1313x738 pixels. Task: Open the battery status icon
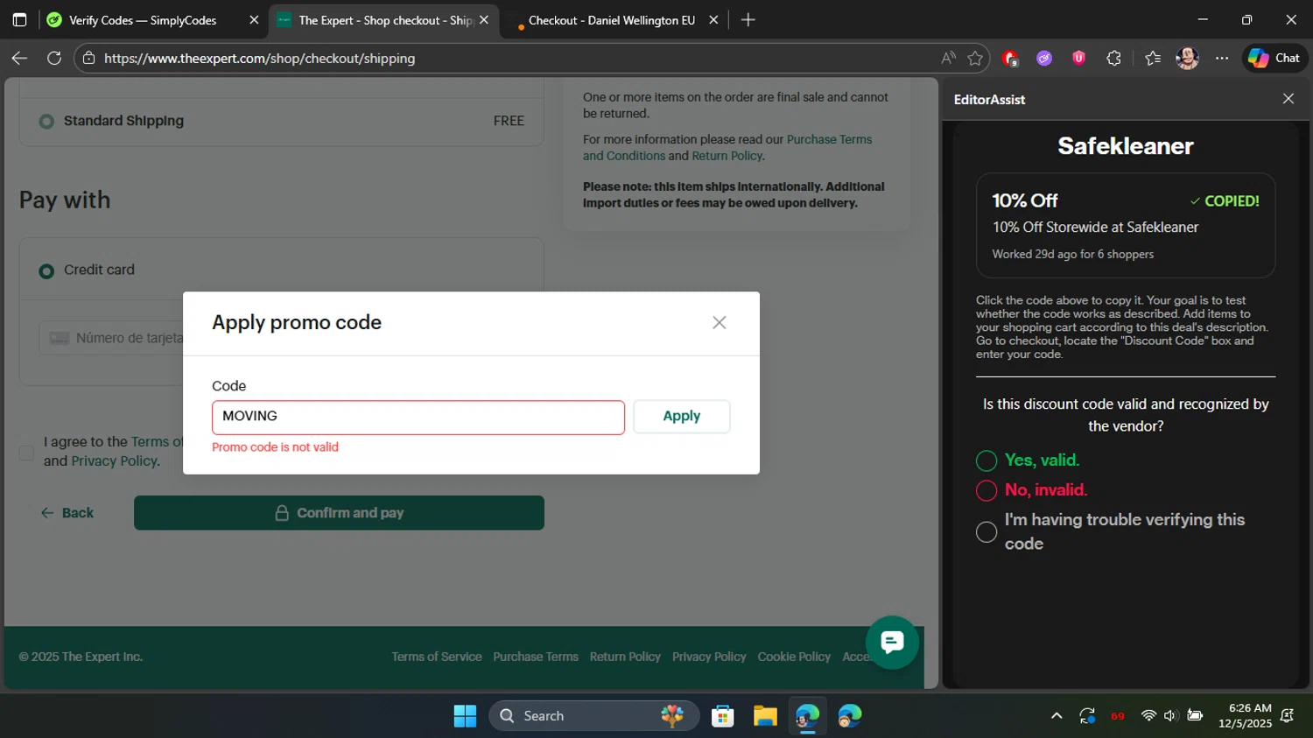click(x=1195, y=716)
